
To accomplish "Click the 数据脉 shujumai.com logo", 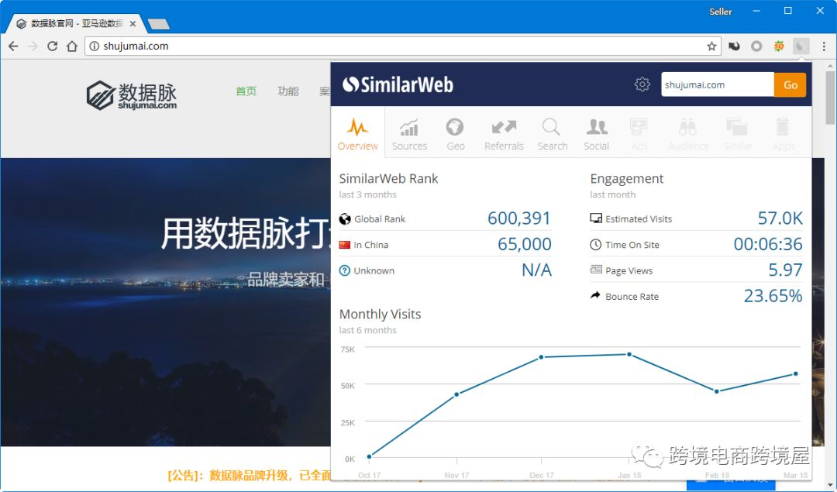I will click(131, 95).
